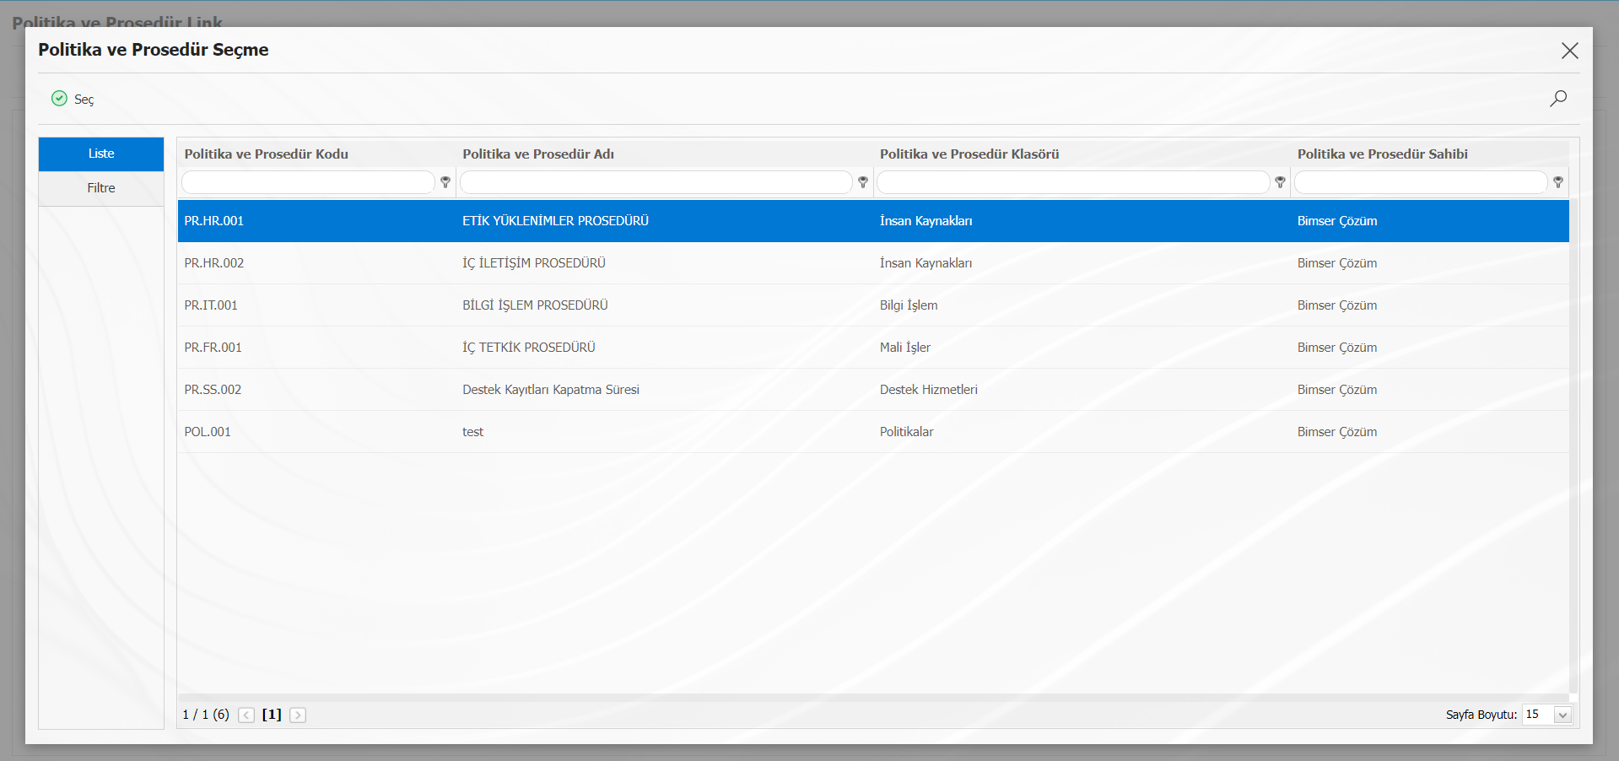Viewport: 1619px width, 761px height.
Task: Click İnsan Kaynakları in PR.HR.002 row
Action: 926,263
